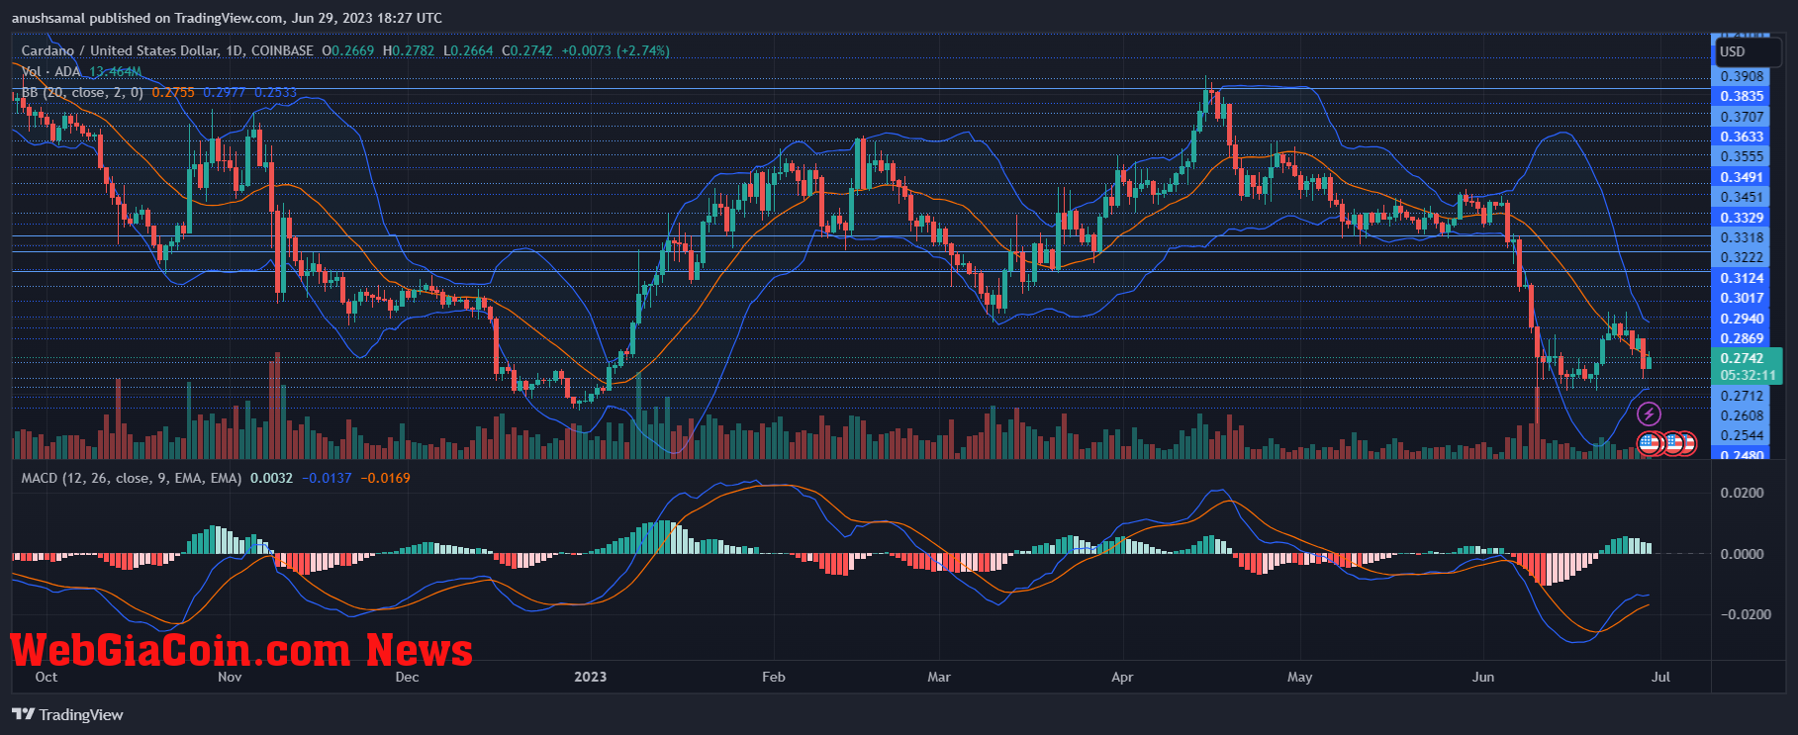Click the 0.3222 price level label
Screen dimensions: 1798x735
click(1742, 257)
